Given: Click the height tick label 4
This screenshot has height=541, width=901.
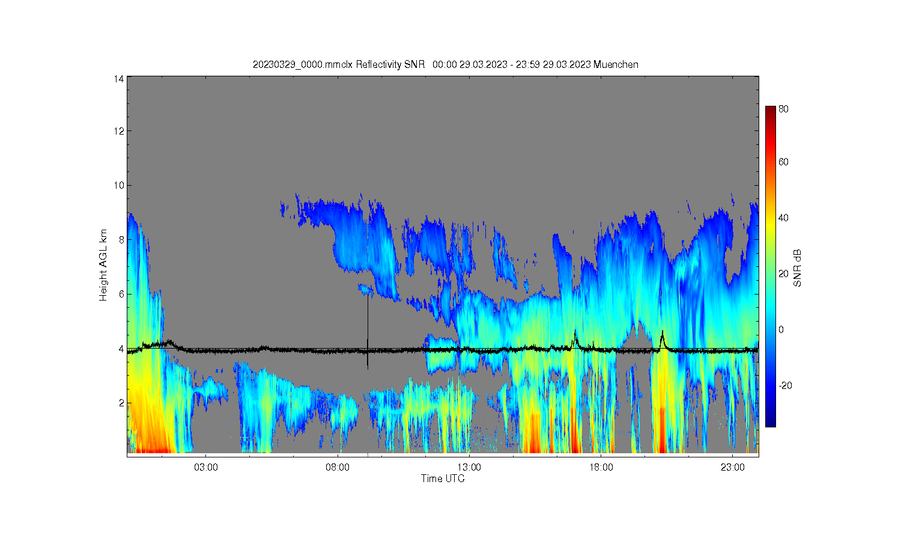Looking at the screenshot, I should (122, 349).
